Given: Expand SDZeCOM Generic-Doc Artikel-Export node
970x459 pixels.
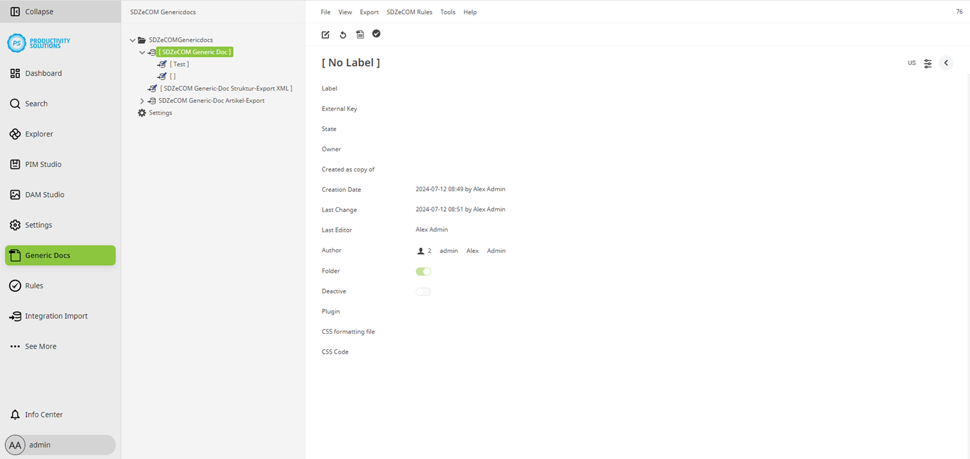Looking at the screenshot, I should click(x=142, y=101).
